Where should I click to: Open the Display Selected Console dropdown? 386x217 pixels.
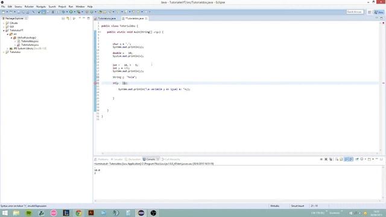point(365,159)
